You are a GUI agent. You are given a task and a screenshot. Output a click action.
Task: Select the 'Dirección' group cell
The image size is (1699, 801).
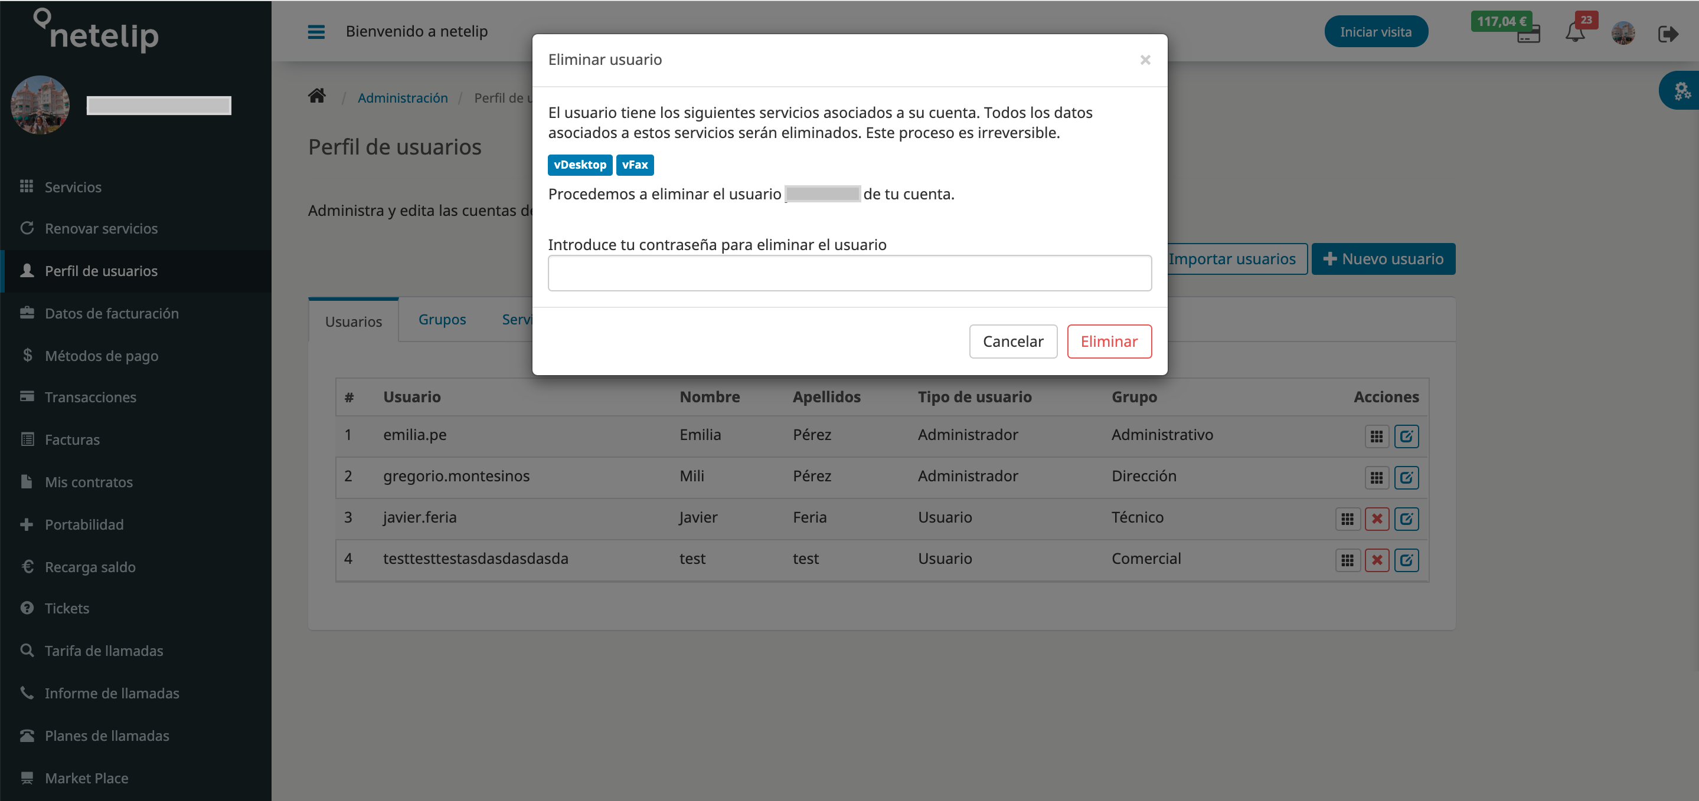1143,476
